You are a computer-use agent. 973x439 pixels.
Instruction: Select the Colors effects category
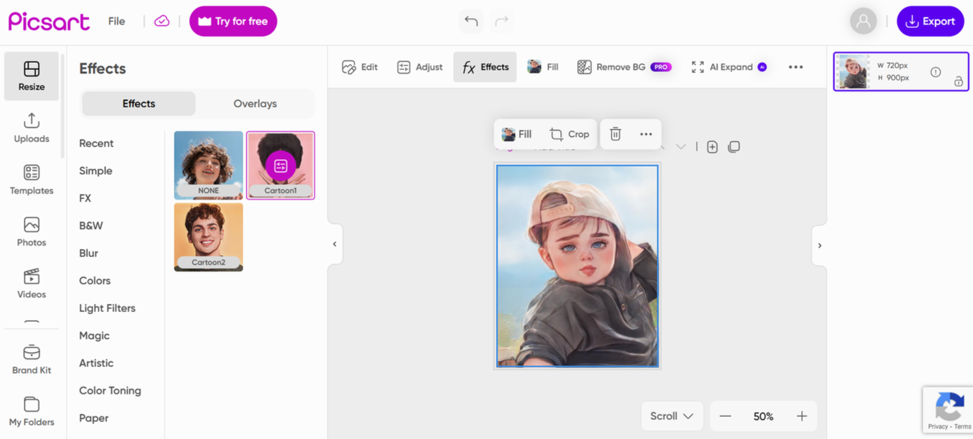click(95, 281)
